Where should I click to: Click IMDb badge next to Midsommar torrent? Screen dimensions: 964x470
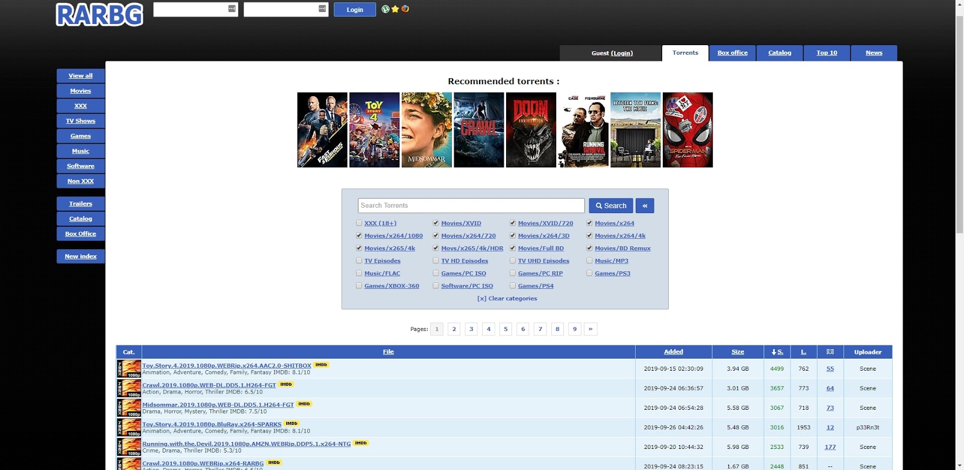point(304,404)
